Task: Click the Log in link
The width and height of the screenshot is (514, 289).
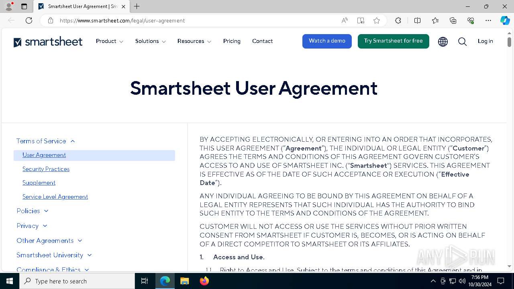Action: coord(485,41)
